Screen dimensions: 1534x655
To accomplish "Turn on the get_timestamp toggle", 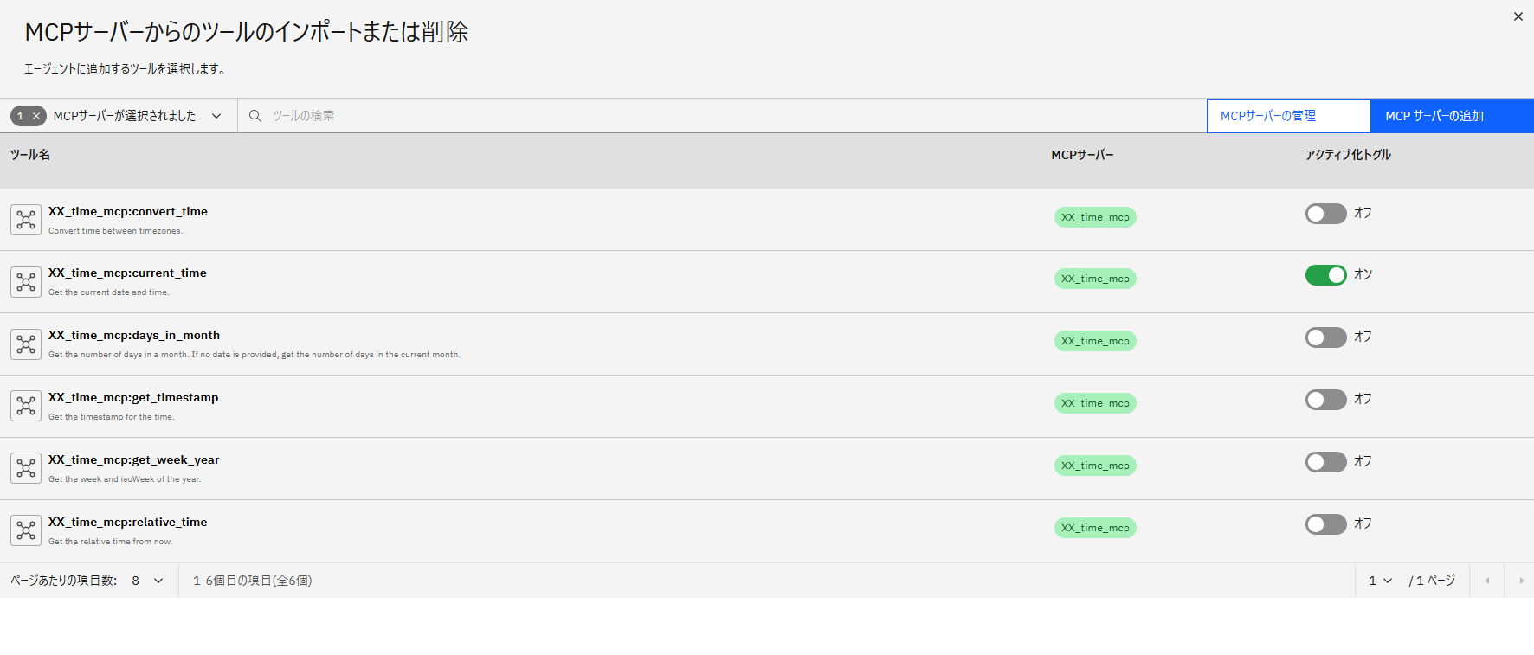I will 1325,400.
